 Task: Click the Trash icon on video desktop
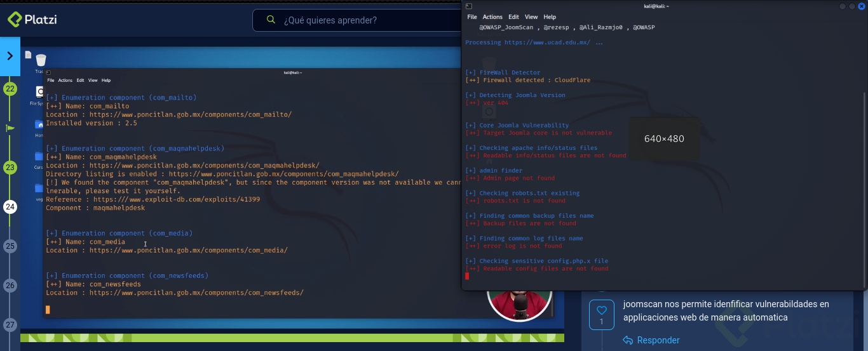pos(41,60)
